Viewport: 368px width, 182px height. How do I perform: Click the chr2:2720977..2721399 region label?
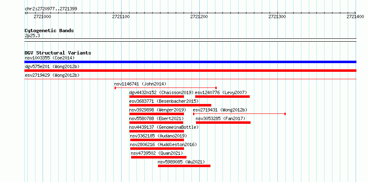tap(51, 9)
